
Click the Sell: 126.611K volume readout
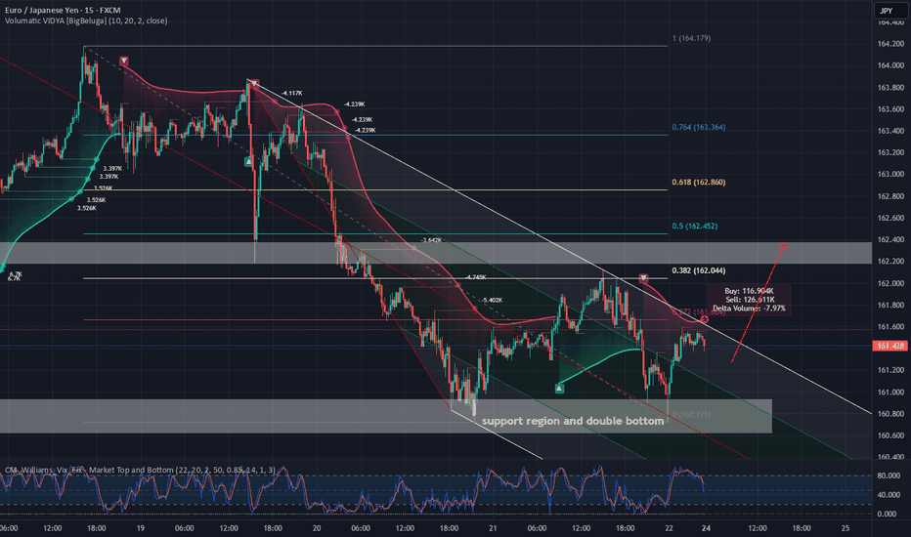click(x=750, y=300)
